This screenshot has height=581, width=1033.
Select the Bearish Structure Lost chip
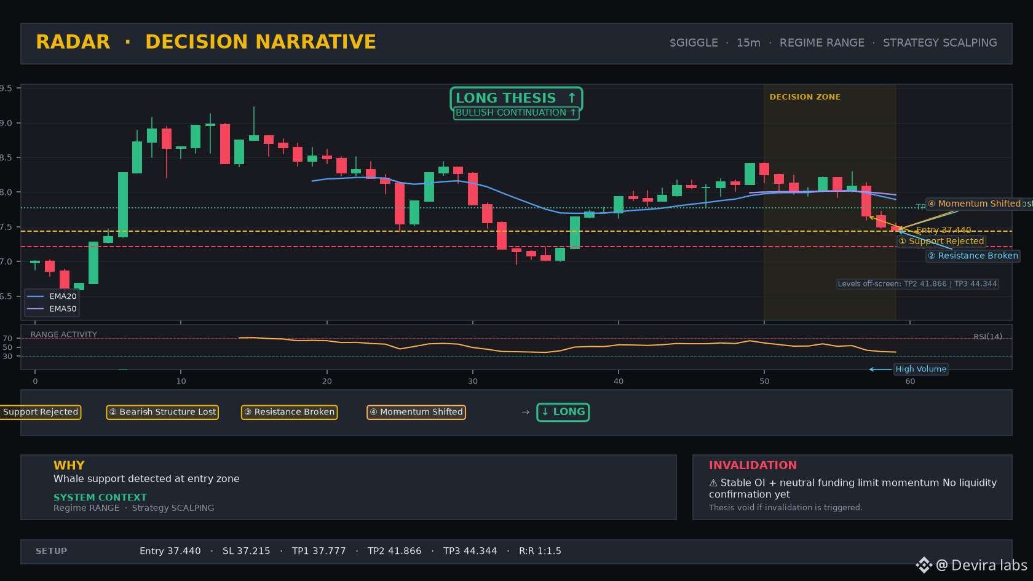pyautogui.click(x=162, y=412)
